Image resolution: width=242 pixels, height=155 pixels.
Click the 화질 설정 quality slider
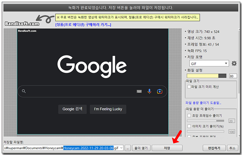pos(206,76)
